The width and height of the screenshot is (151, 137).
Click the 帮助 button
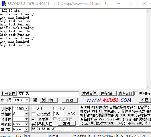(70, 100)
